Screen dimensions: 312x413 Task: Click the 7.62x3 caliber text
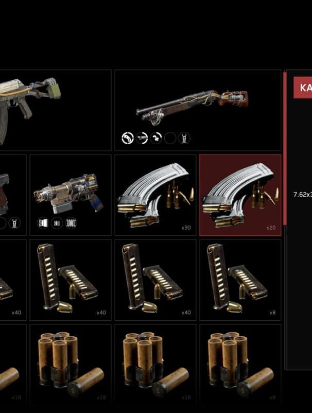303,195
